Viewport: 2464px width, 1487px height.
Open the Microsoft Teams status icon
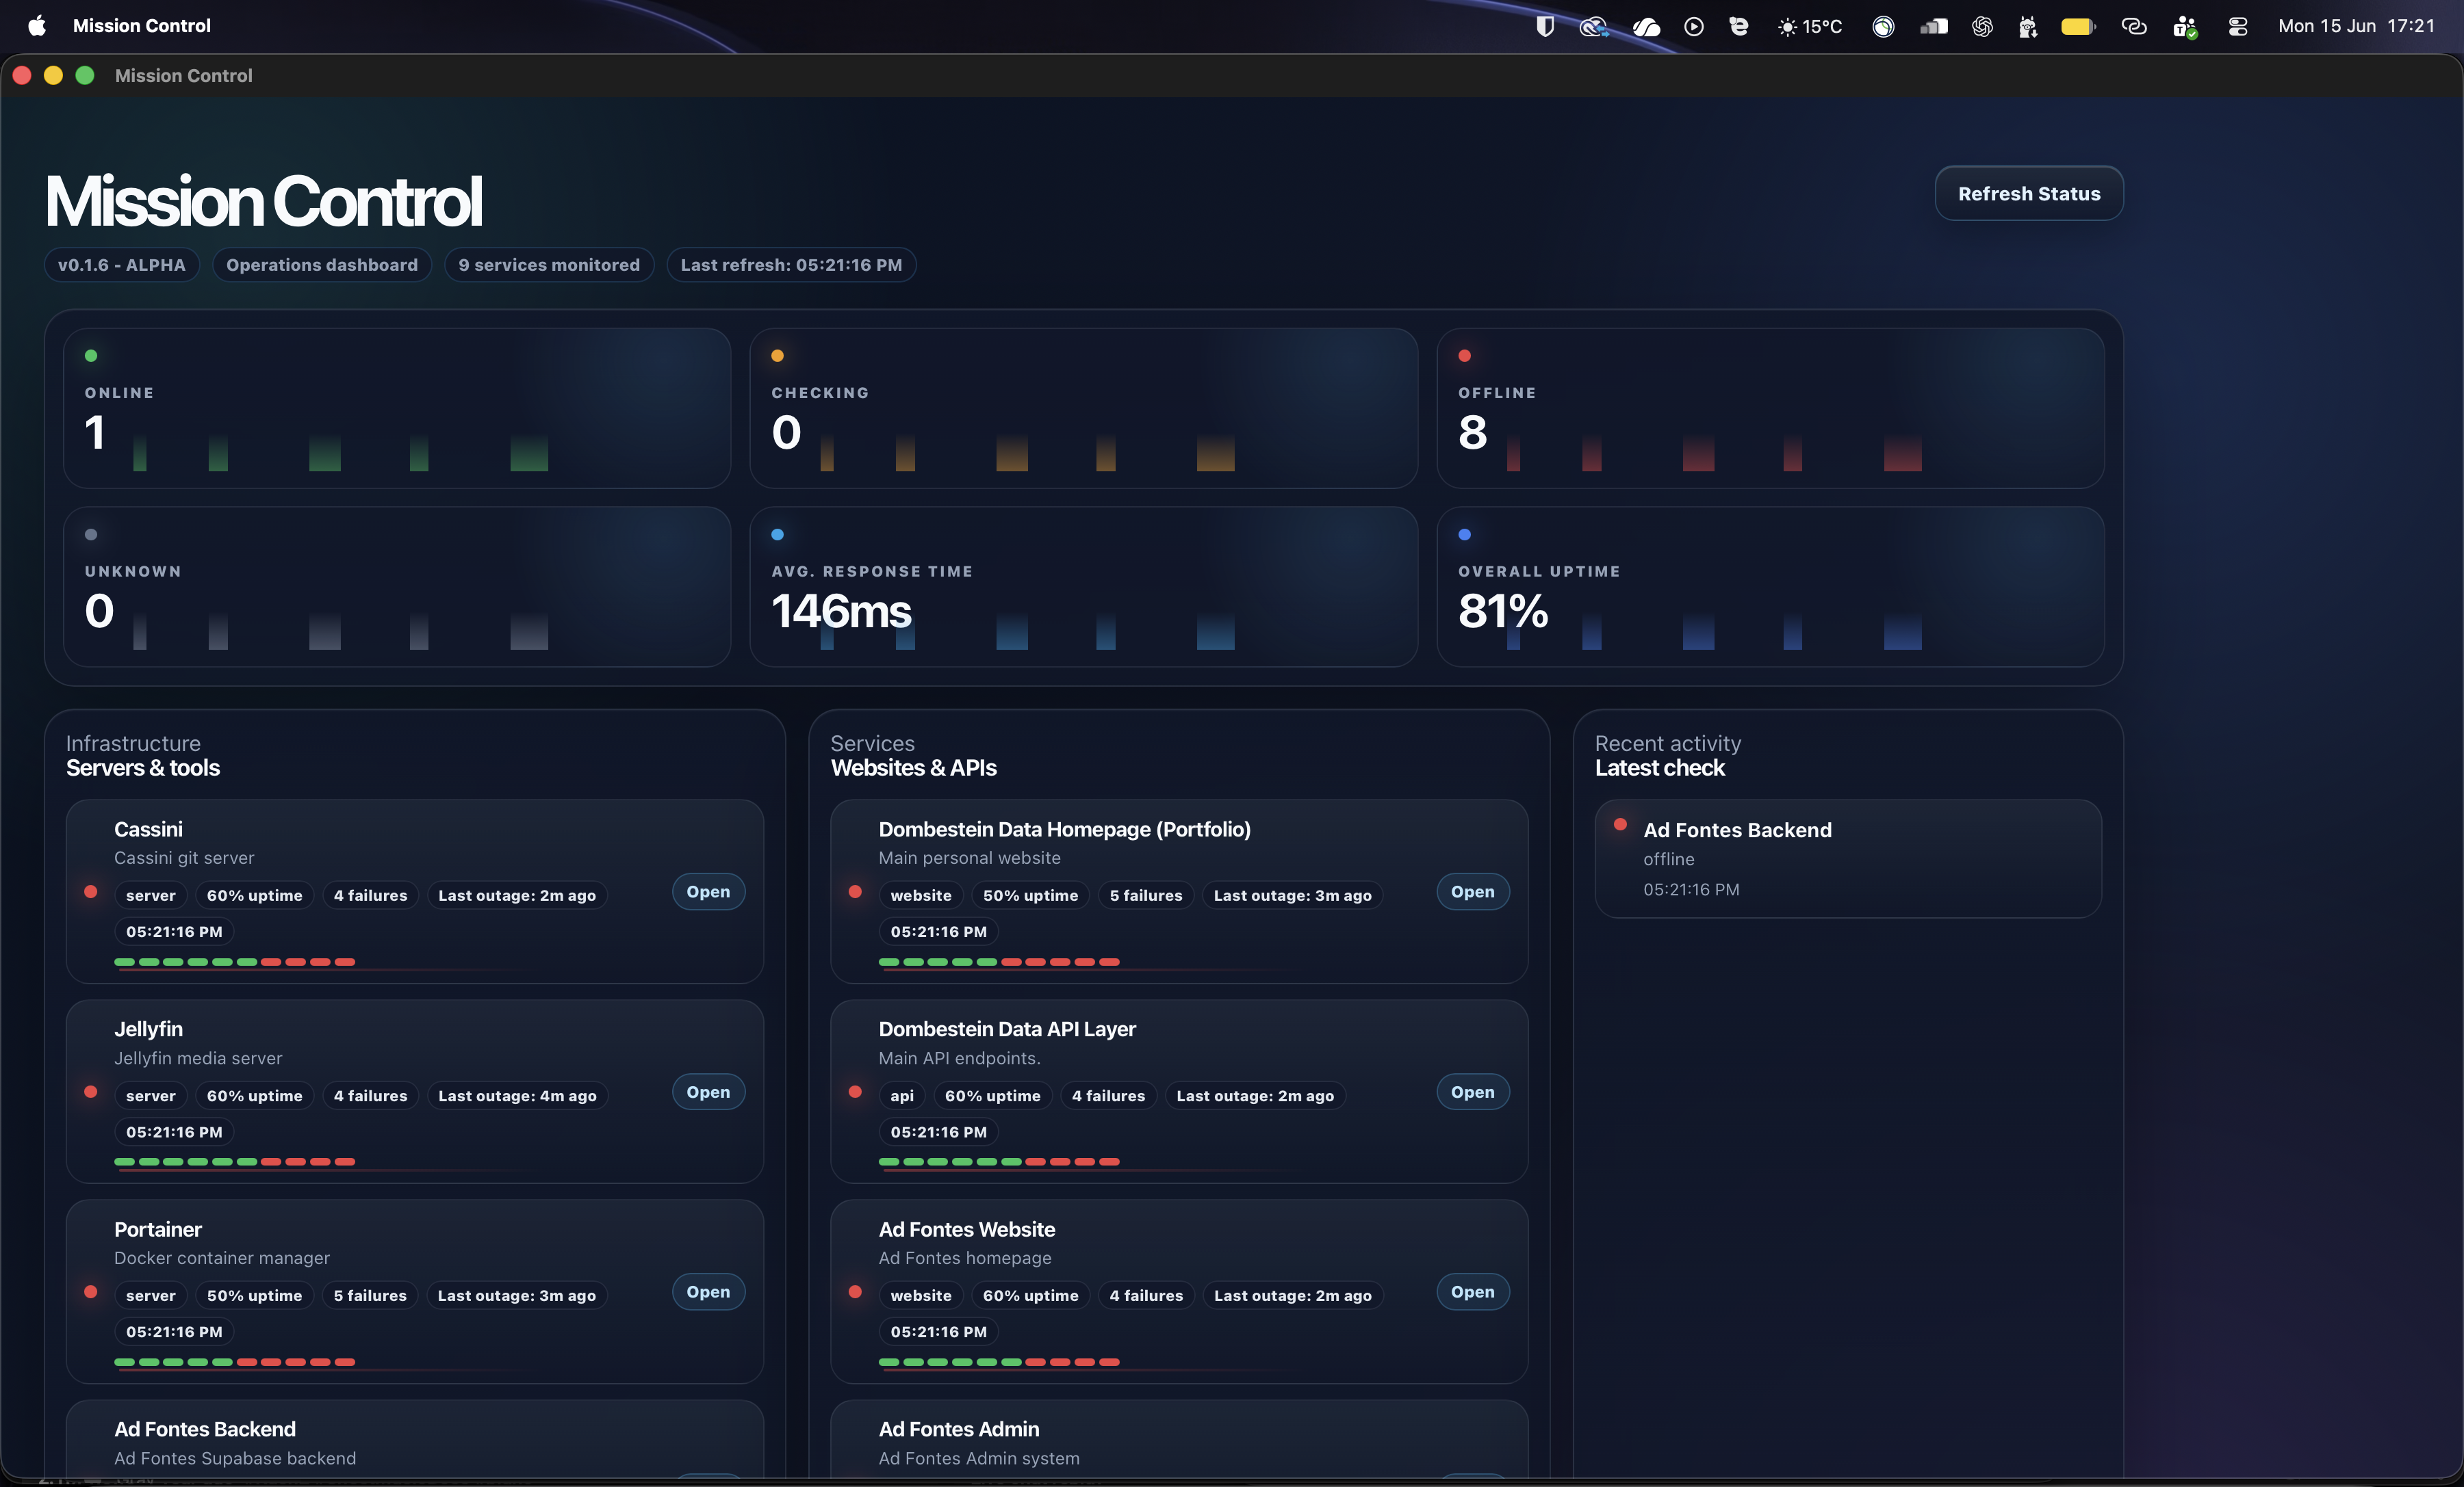coord(2185,27)
